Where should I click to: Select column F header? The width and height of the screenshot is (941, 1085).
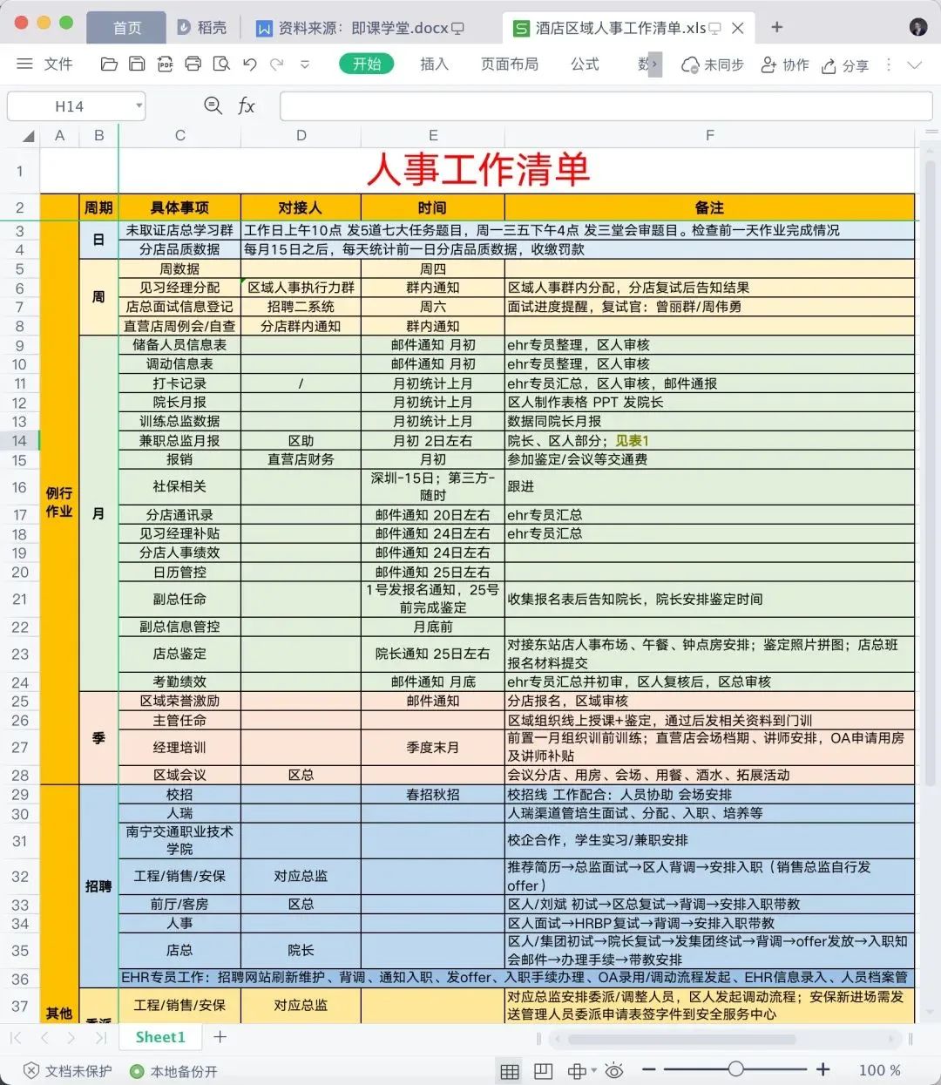point(710,135)
